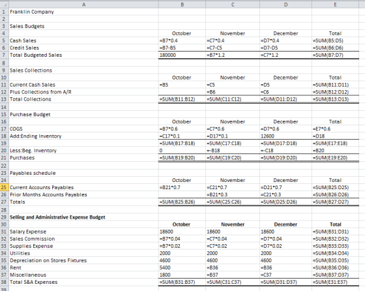Screen dimensions: 365x291
Task: Select 'Less:Beg. Inventory' label cell
Action: coord(84,151)
